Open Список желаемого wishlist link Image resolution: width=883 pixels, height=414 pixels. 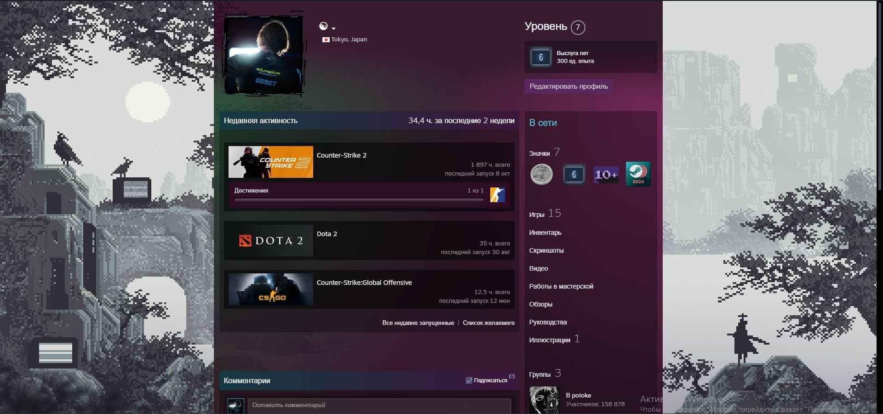pos(488,323)
